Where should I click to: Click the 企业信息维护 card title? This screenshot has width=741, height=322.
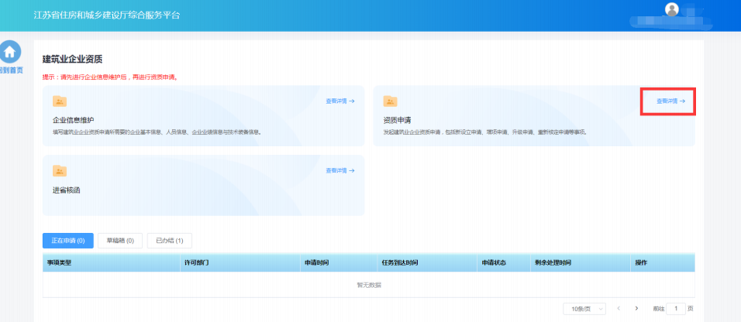pyautogui.click(x=74, y=120)
